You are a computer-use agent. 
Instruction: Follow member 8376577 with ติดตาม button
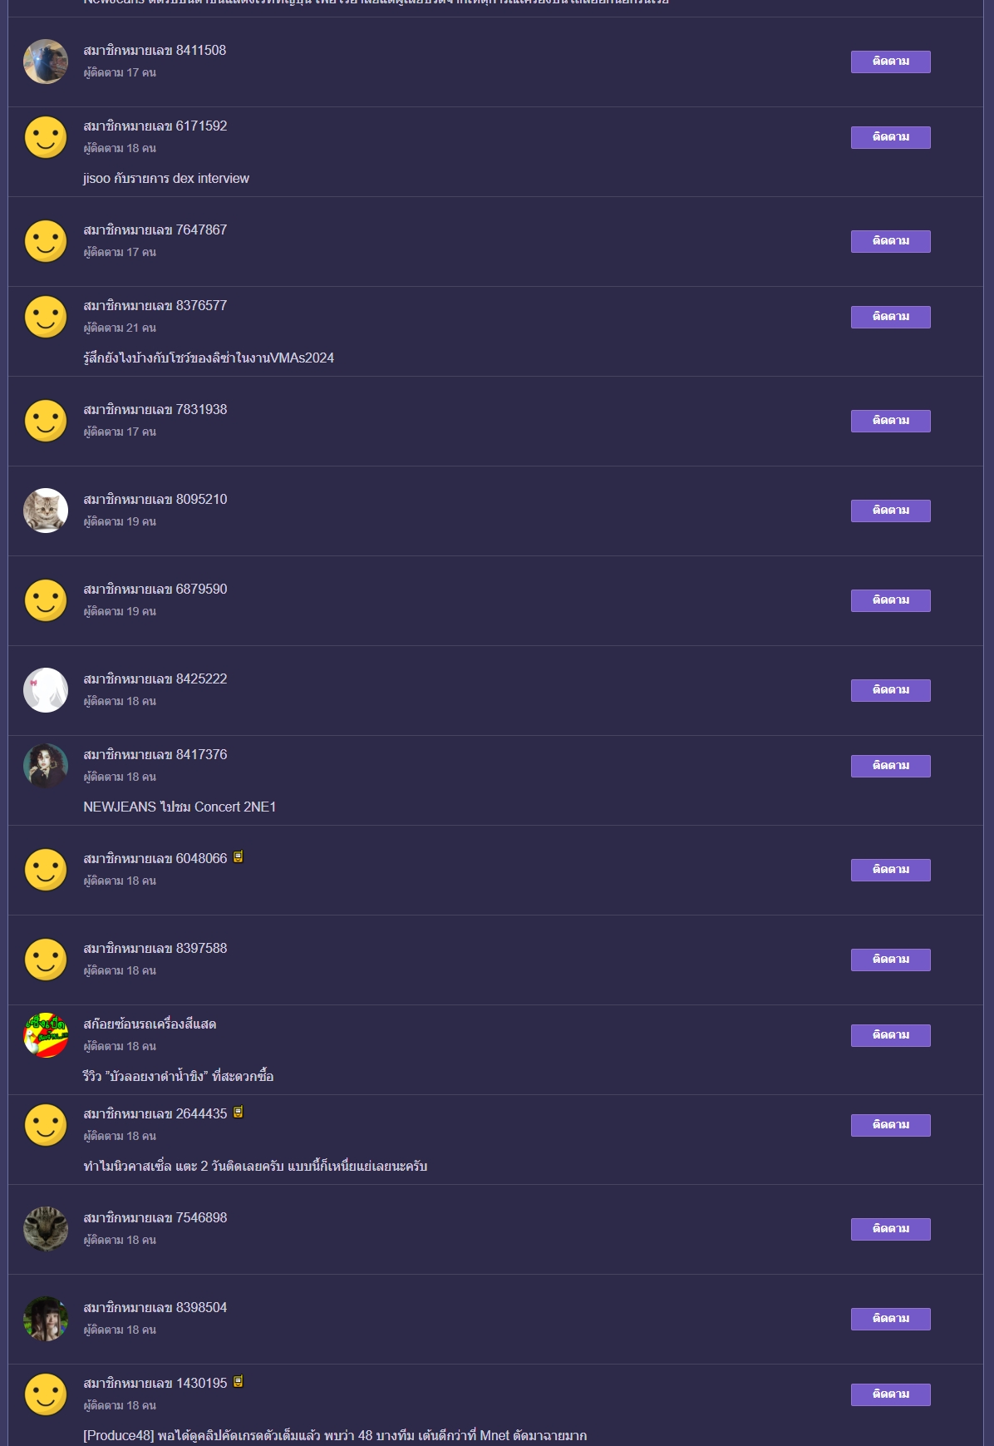tap(890, 317)
